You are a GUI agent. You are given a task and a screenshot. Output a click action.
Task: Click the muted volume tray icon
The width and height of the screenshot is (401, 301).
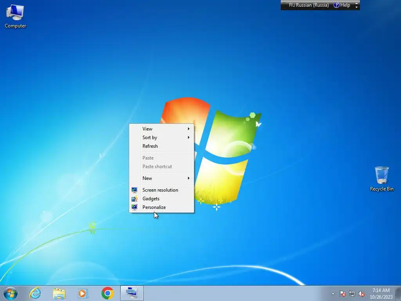click(361, 294)
